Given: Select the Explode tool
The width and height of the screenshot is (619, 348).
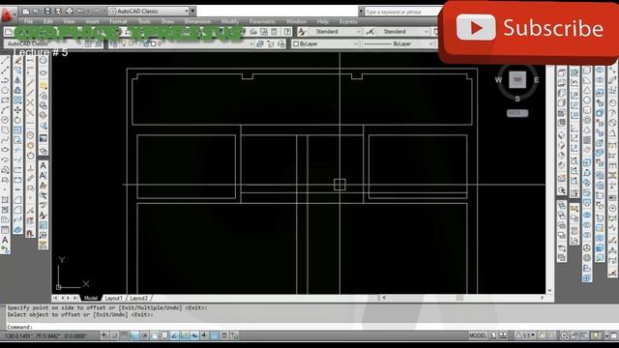Looking at the screenshot, I should click(17, 230).
